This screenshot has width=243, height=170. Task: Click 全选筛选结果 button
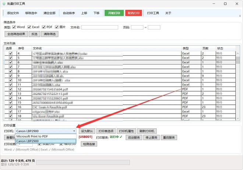pyautogui.click(x=16, y=34)
